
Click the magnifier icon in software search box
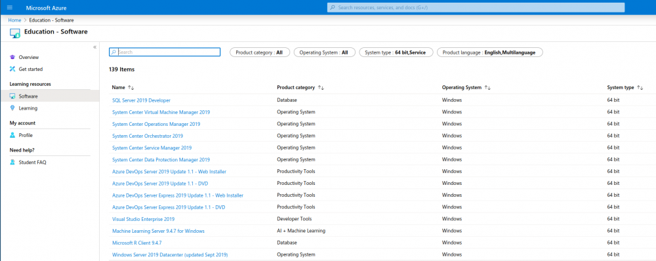tap(113, 52)
